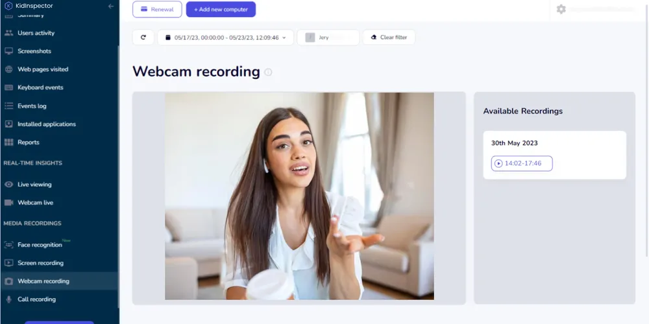Click the webcam recording preview image
649x324 pixels.
[x=299, y=196]
